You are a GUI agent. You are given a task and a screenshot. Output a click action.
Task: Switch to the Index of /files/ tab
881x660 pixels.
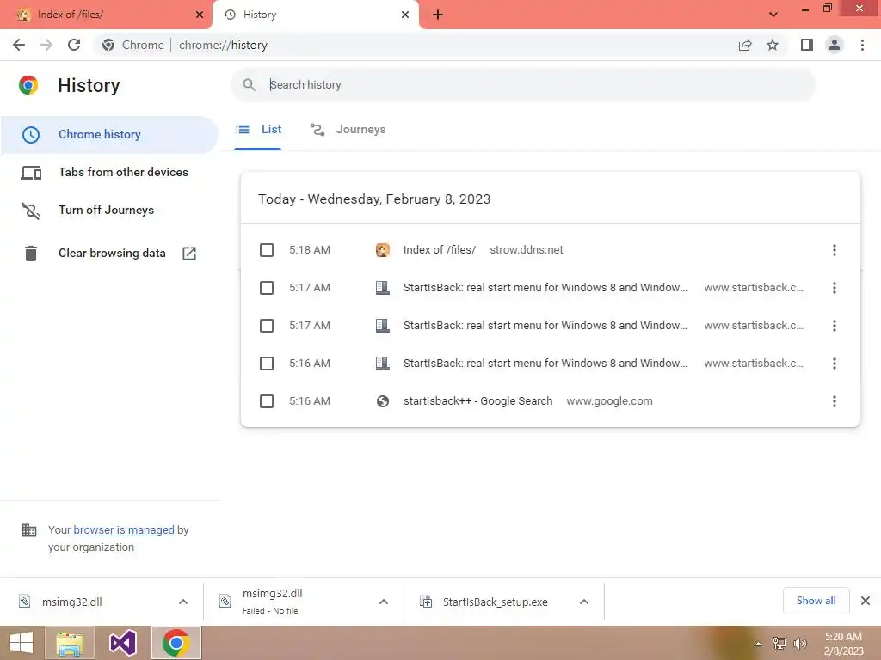click(105, 15)
